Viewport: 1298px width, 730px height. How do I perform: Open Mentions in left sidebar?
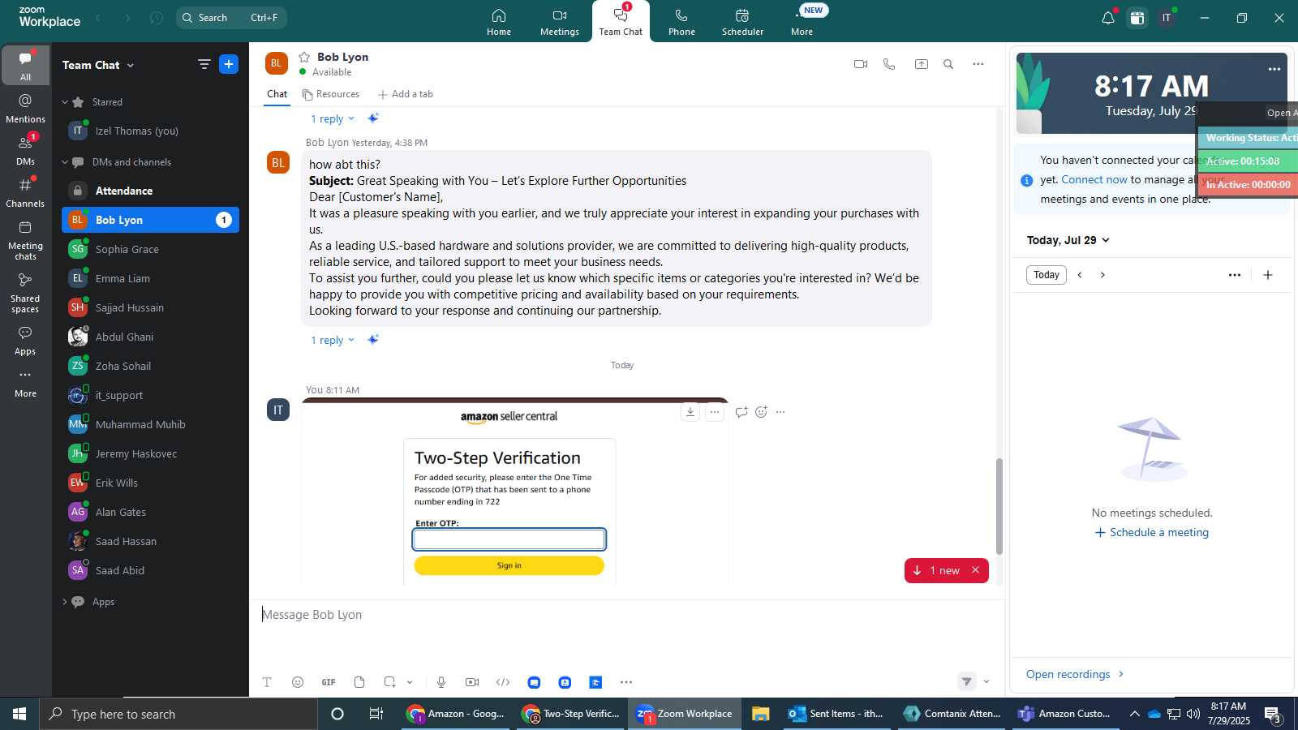(25, 109)
